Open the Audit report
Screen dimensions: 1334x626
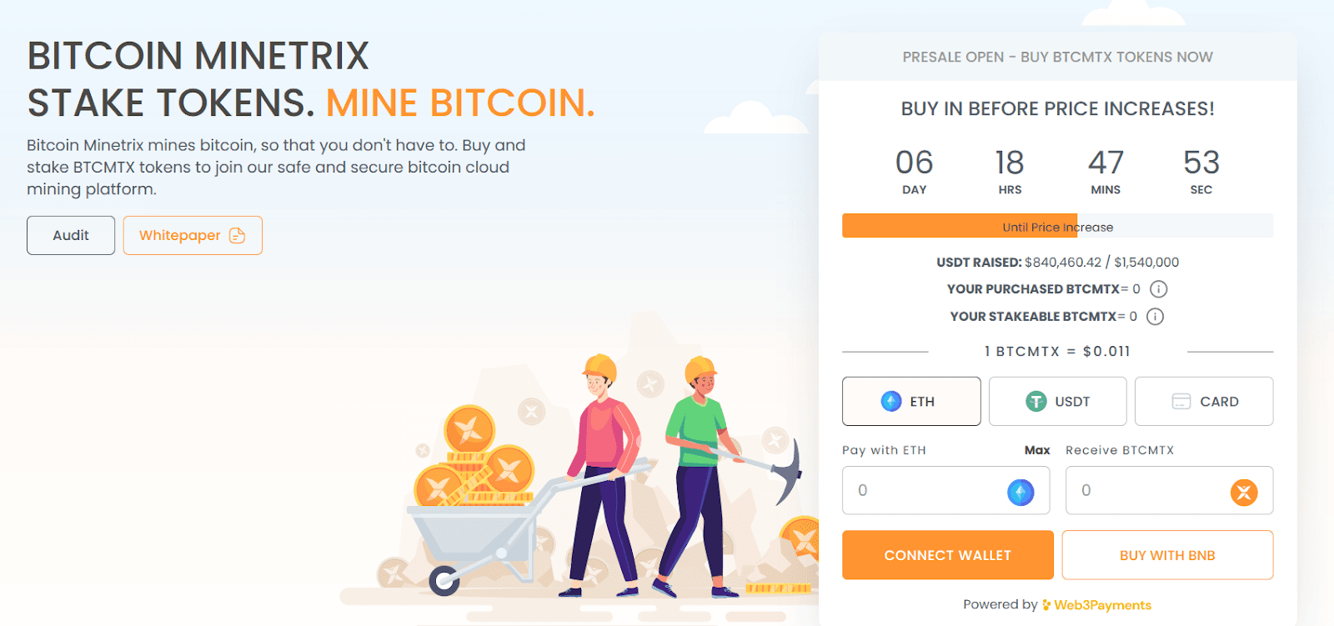(x=71, y=235)
